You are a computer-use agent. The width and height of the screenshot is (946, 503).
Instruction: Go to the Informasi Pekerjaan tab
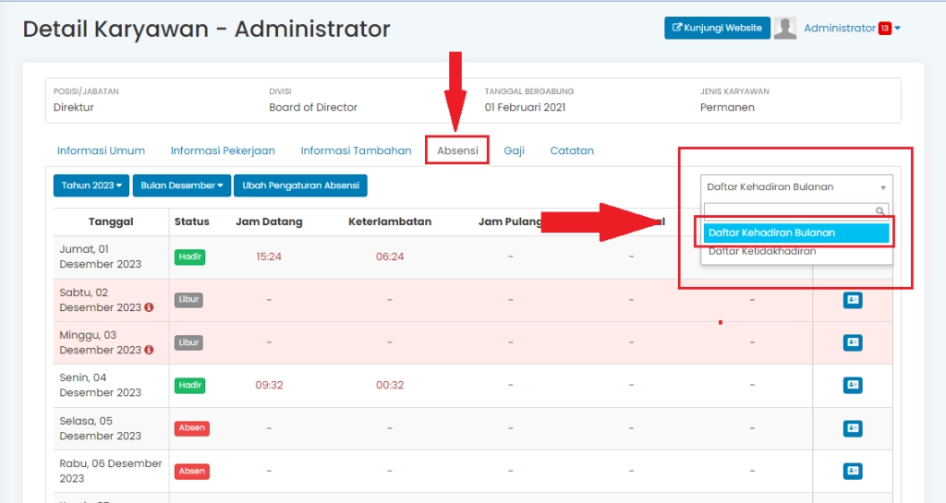click(223, 150)
